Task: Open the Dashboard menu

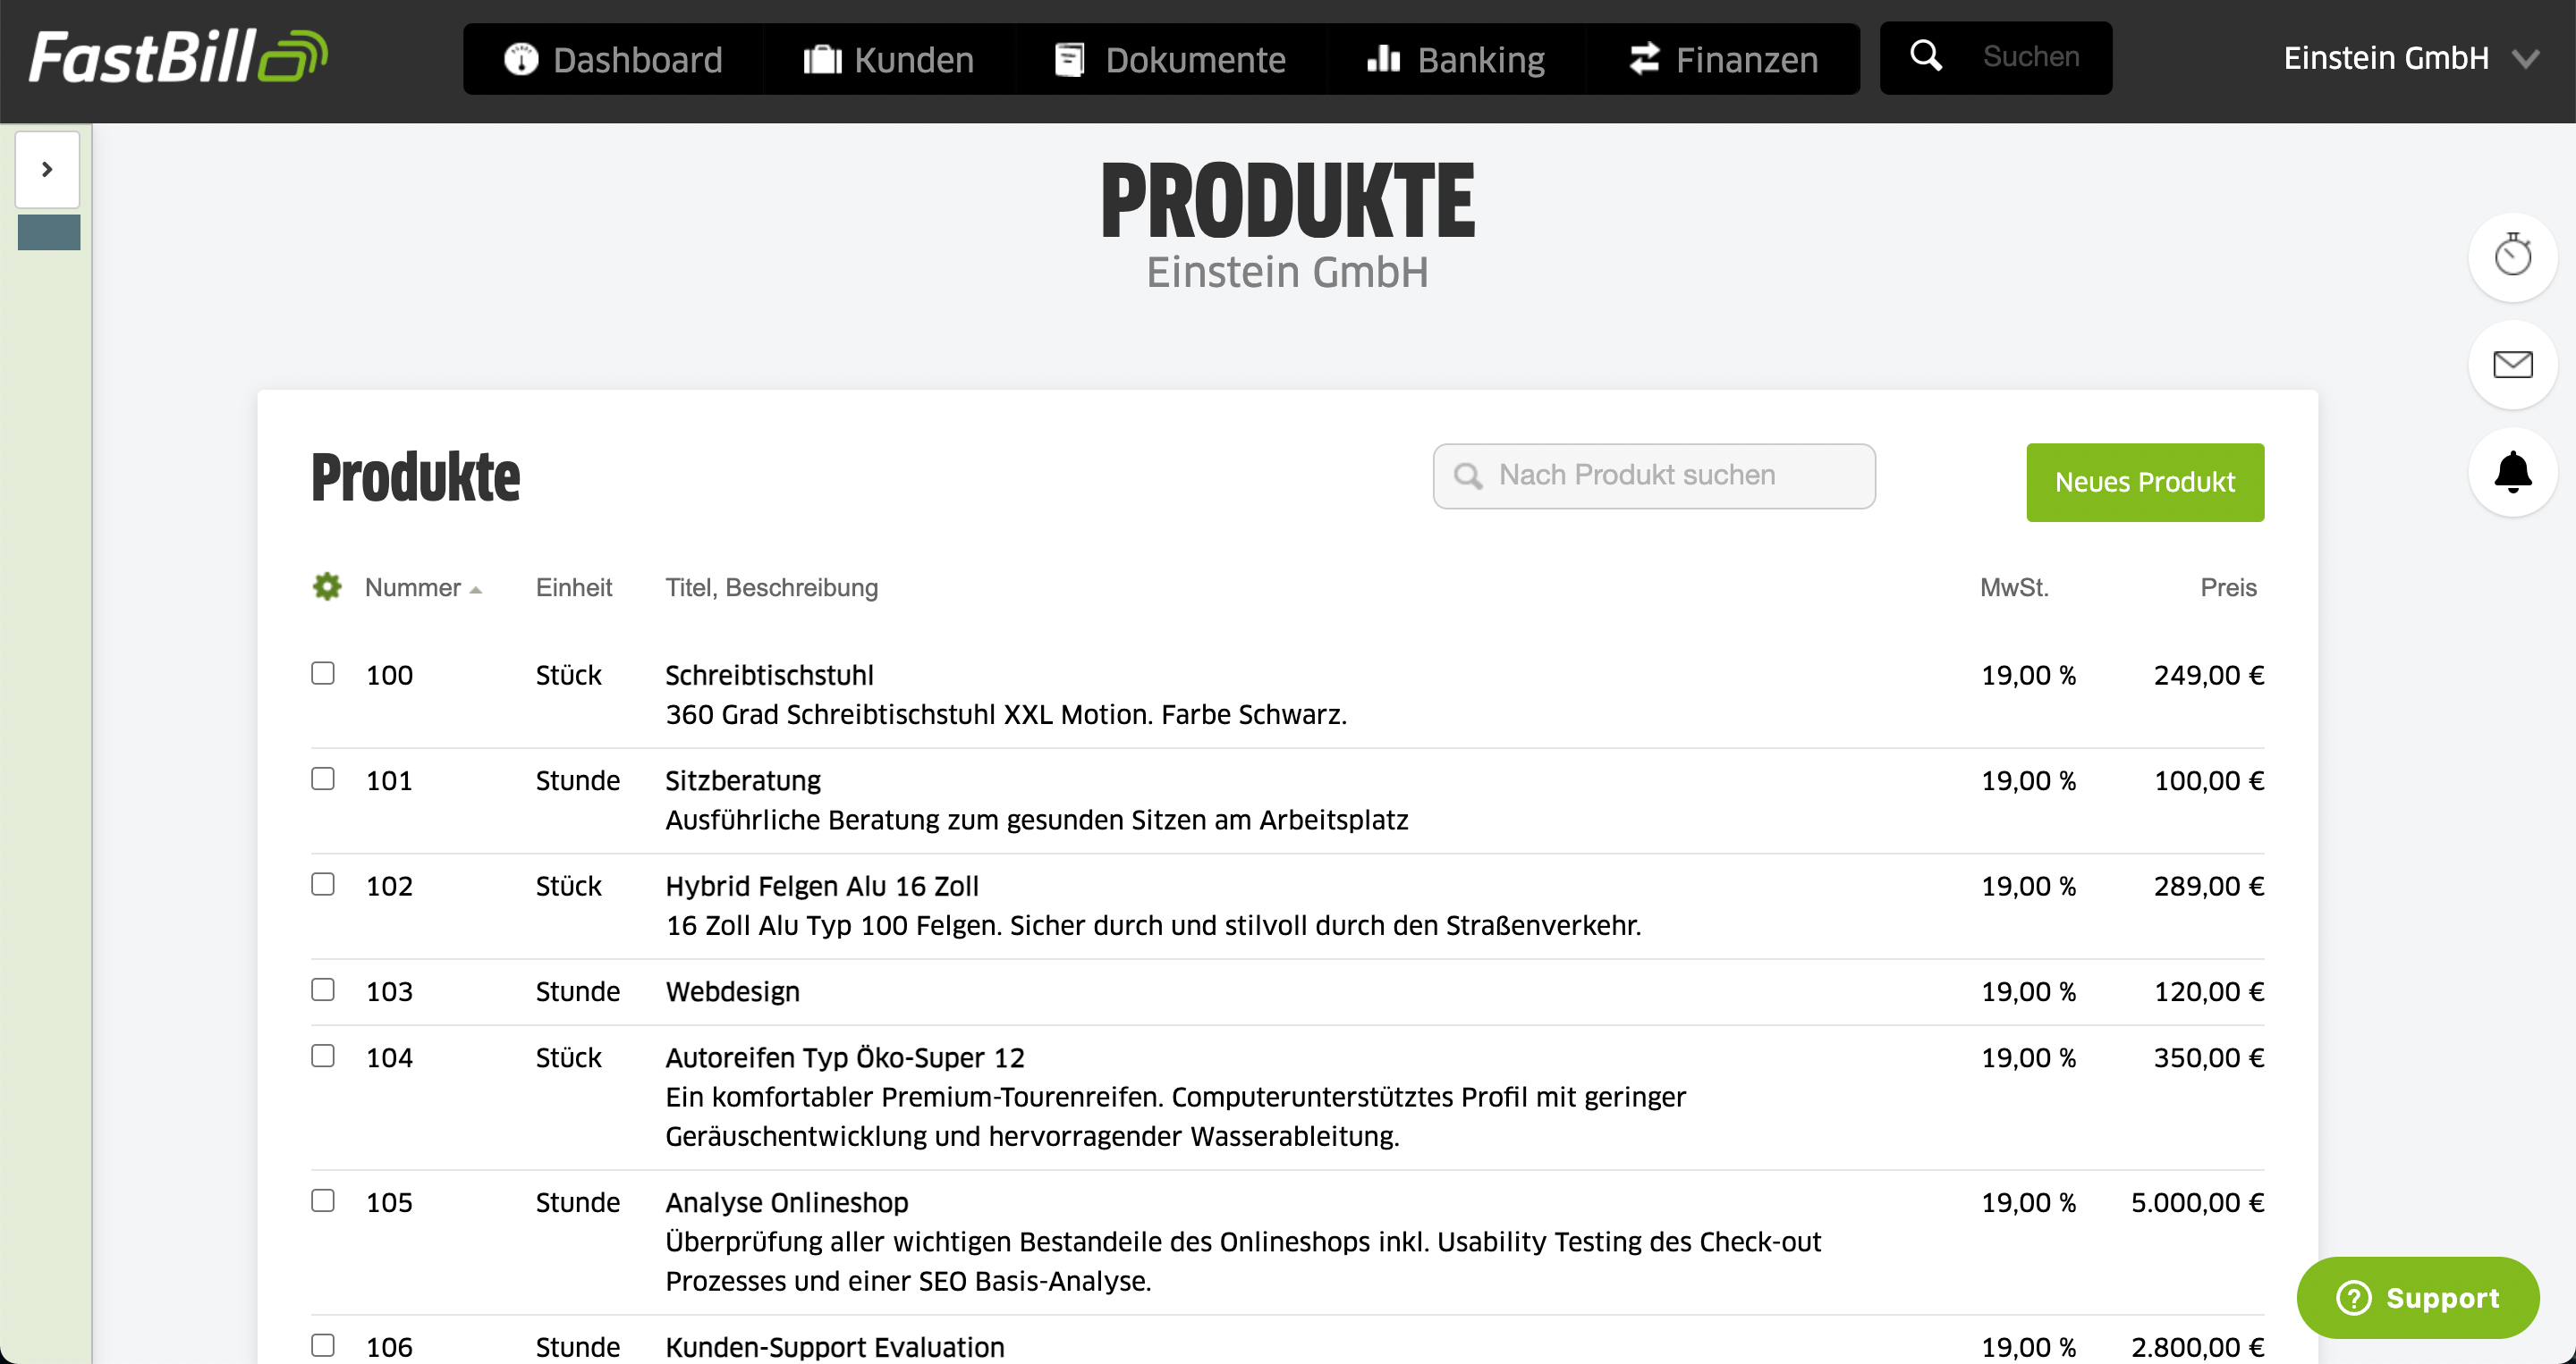Action: point(613,60)
